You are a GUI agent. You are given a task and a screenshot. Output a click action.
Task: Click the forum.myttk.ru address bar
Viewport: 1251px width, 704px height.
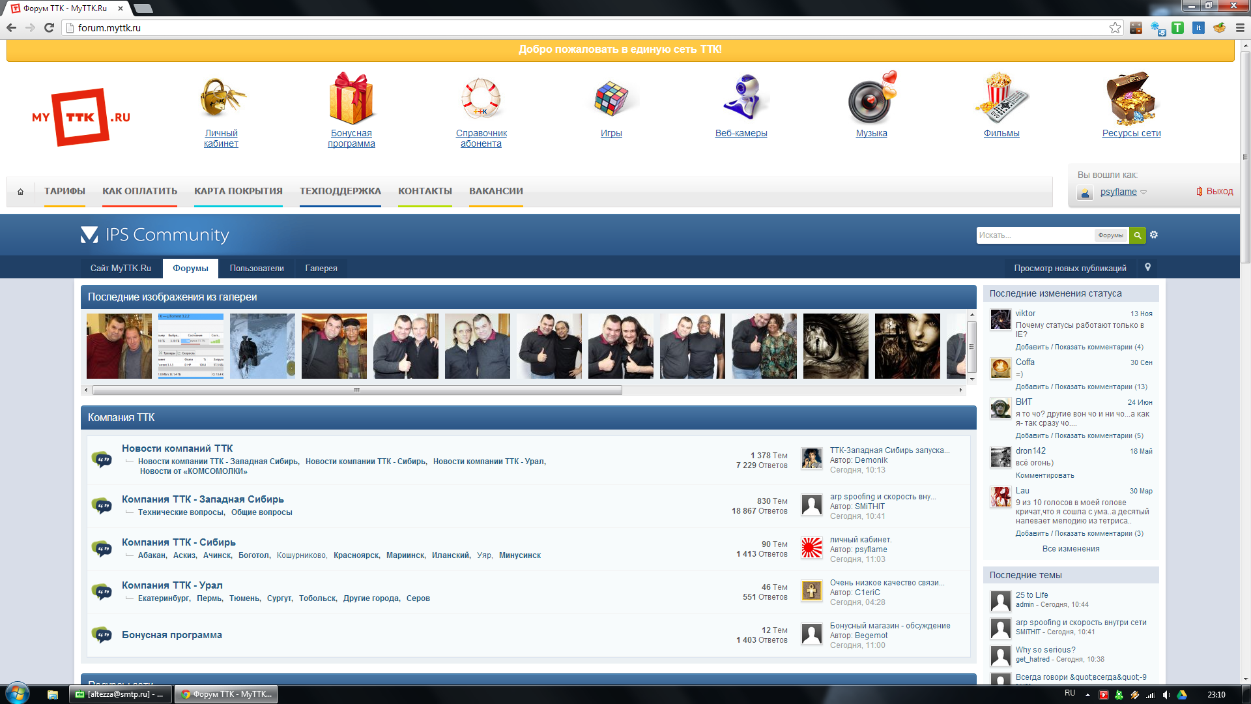tap(586, 28)
